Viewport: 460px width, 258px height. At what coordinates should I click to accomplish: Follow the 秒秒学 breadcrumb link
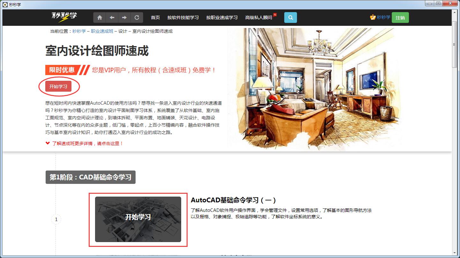point(79,31)
